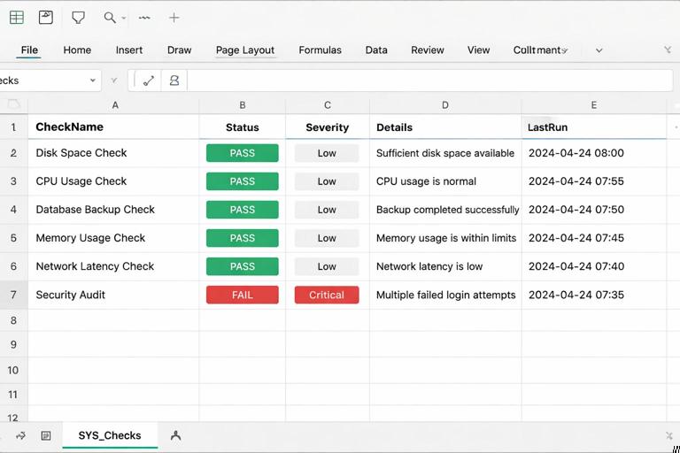680x453 pixels.
Task: Click the plus icon in top toolbar
Action: tap(174, 18)
